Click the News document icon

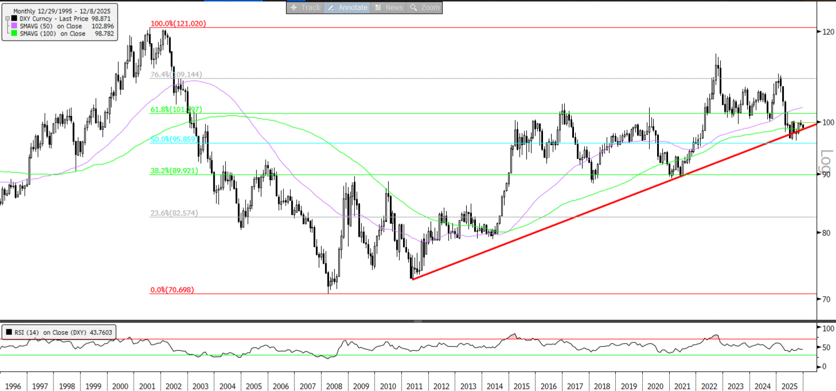[378, 7]
